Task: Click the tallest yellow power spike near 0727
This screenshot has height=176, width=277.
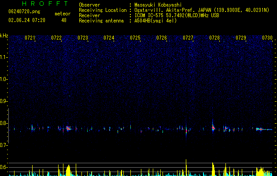Action: [x=186, y=167]
